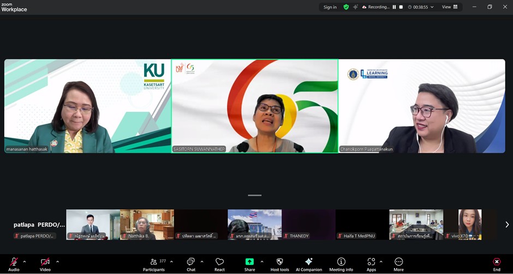Expand the Chat options arrow

pyautogui.click(x=202, y=261)
